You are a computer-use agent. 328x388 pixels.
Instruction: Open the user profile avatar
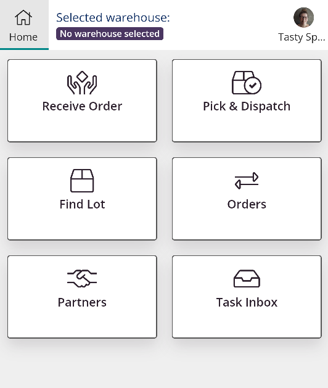303,17
